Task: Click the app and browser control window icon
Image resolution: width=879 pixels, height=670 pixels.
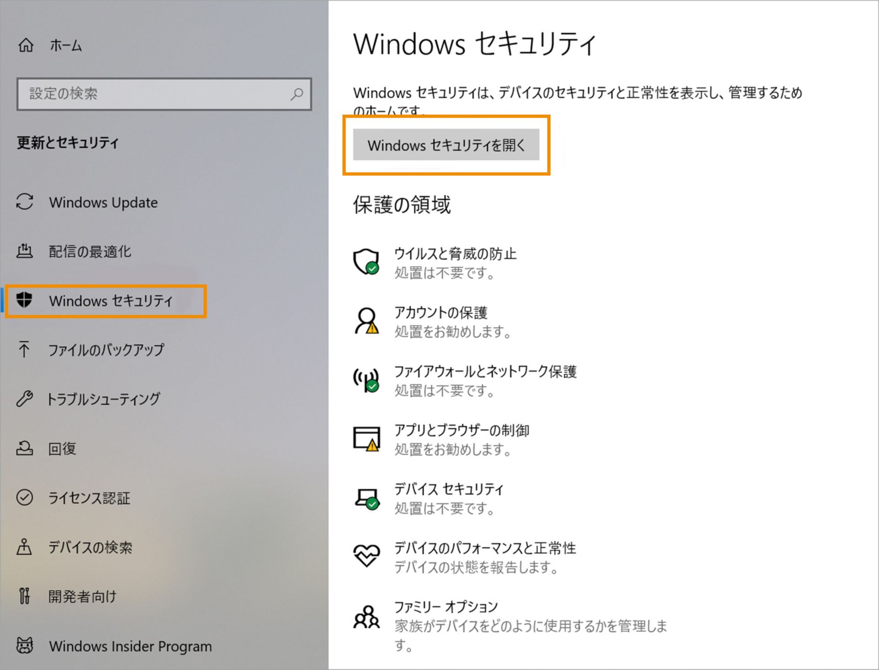Action: tap(366, 439)
